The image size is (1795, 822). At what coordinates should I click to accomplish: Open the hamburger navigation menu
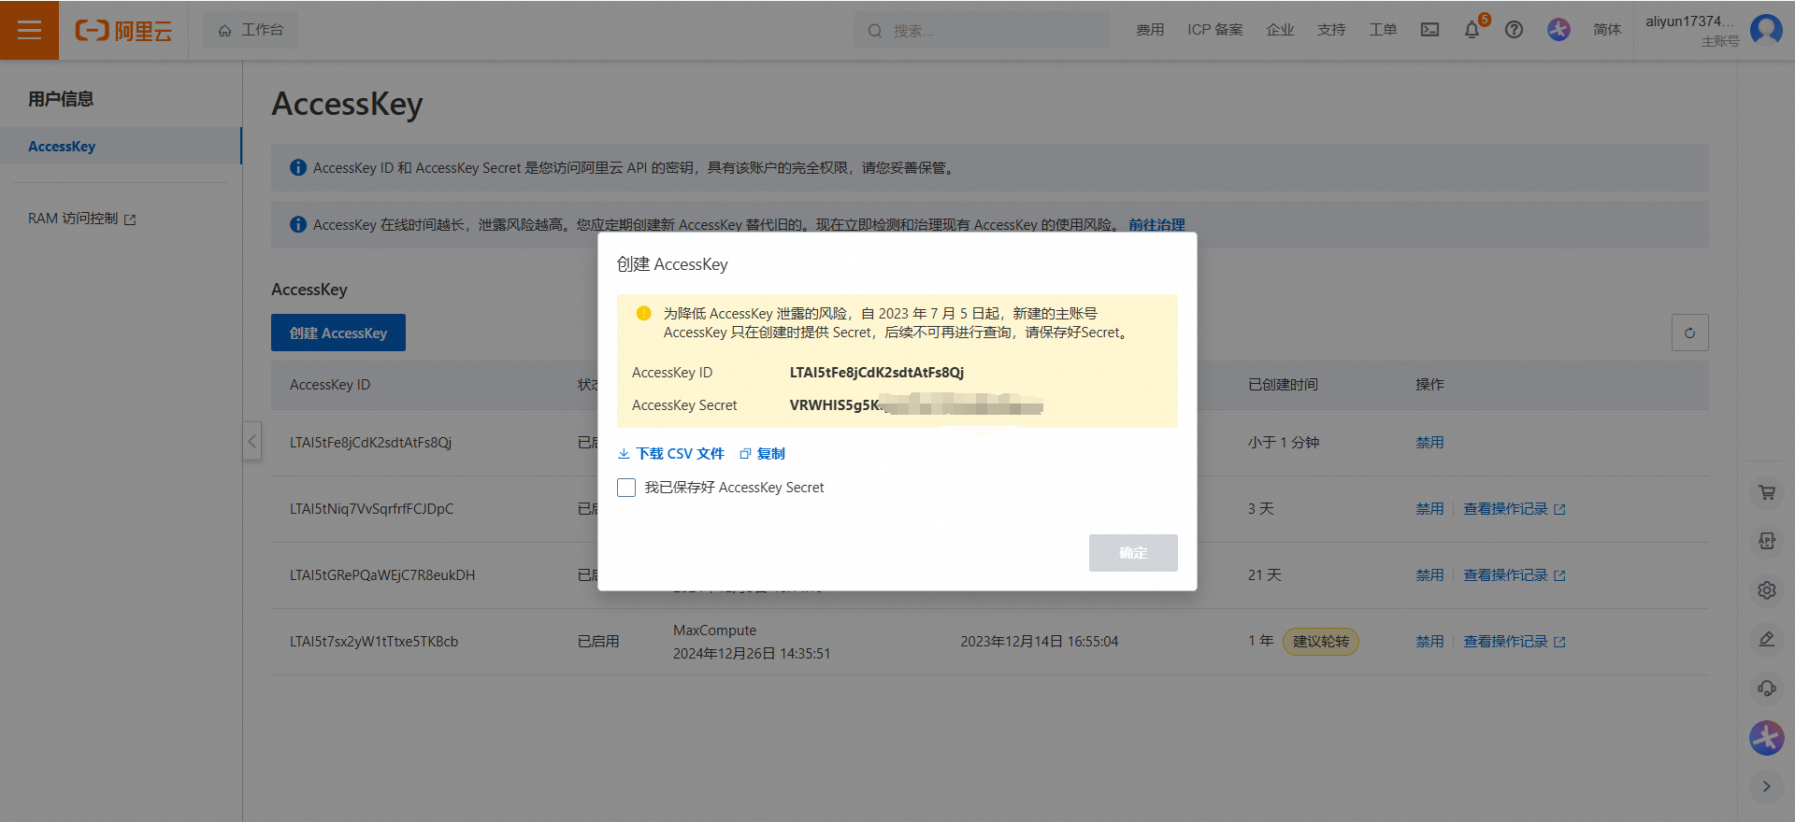point(29,30)
